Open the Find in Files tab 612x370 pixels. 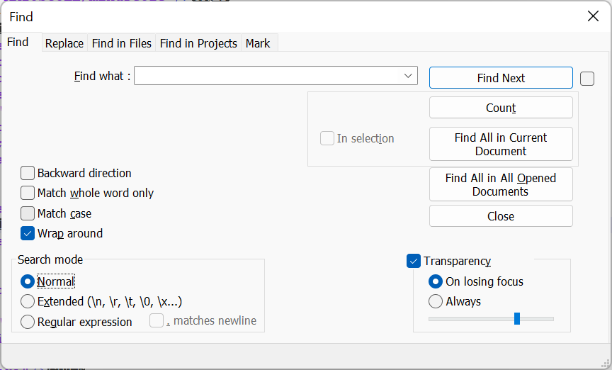click(x=121, y=43)
